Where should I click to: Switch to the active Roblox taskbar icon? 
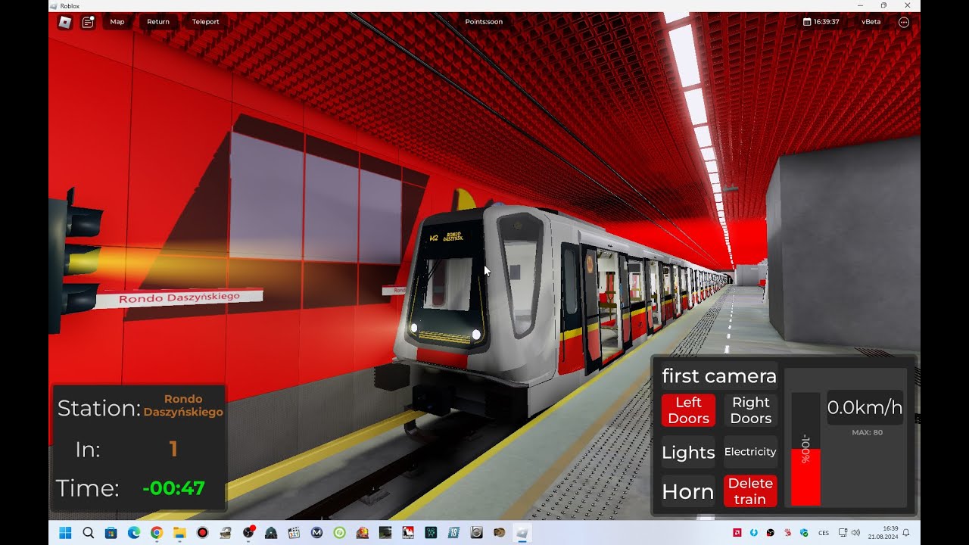522,533
